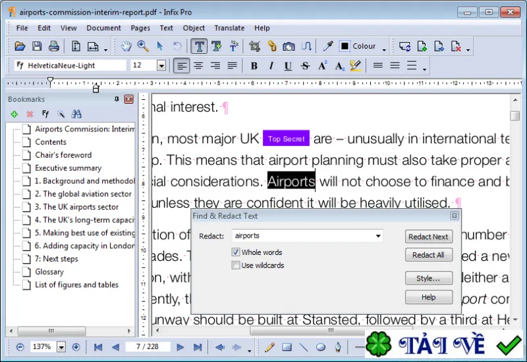Add a new bookmark with green plus
The image size is (527, 362).
coord(14,114)
